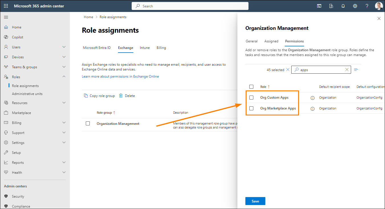The height and width of the screenshot is (209, 385).
Task: Clear the 'apps' search text
Action: (347, 70)
